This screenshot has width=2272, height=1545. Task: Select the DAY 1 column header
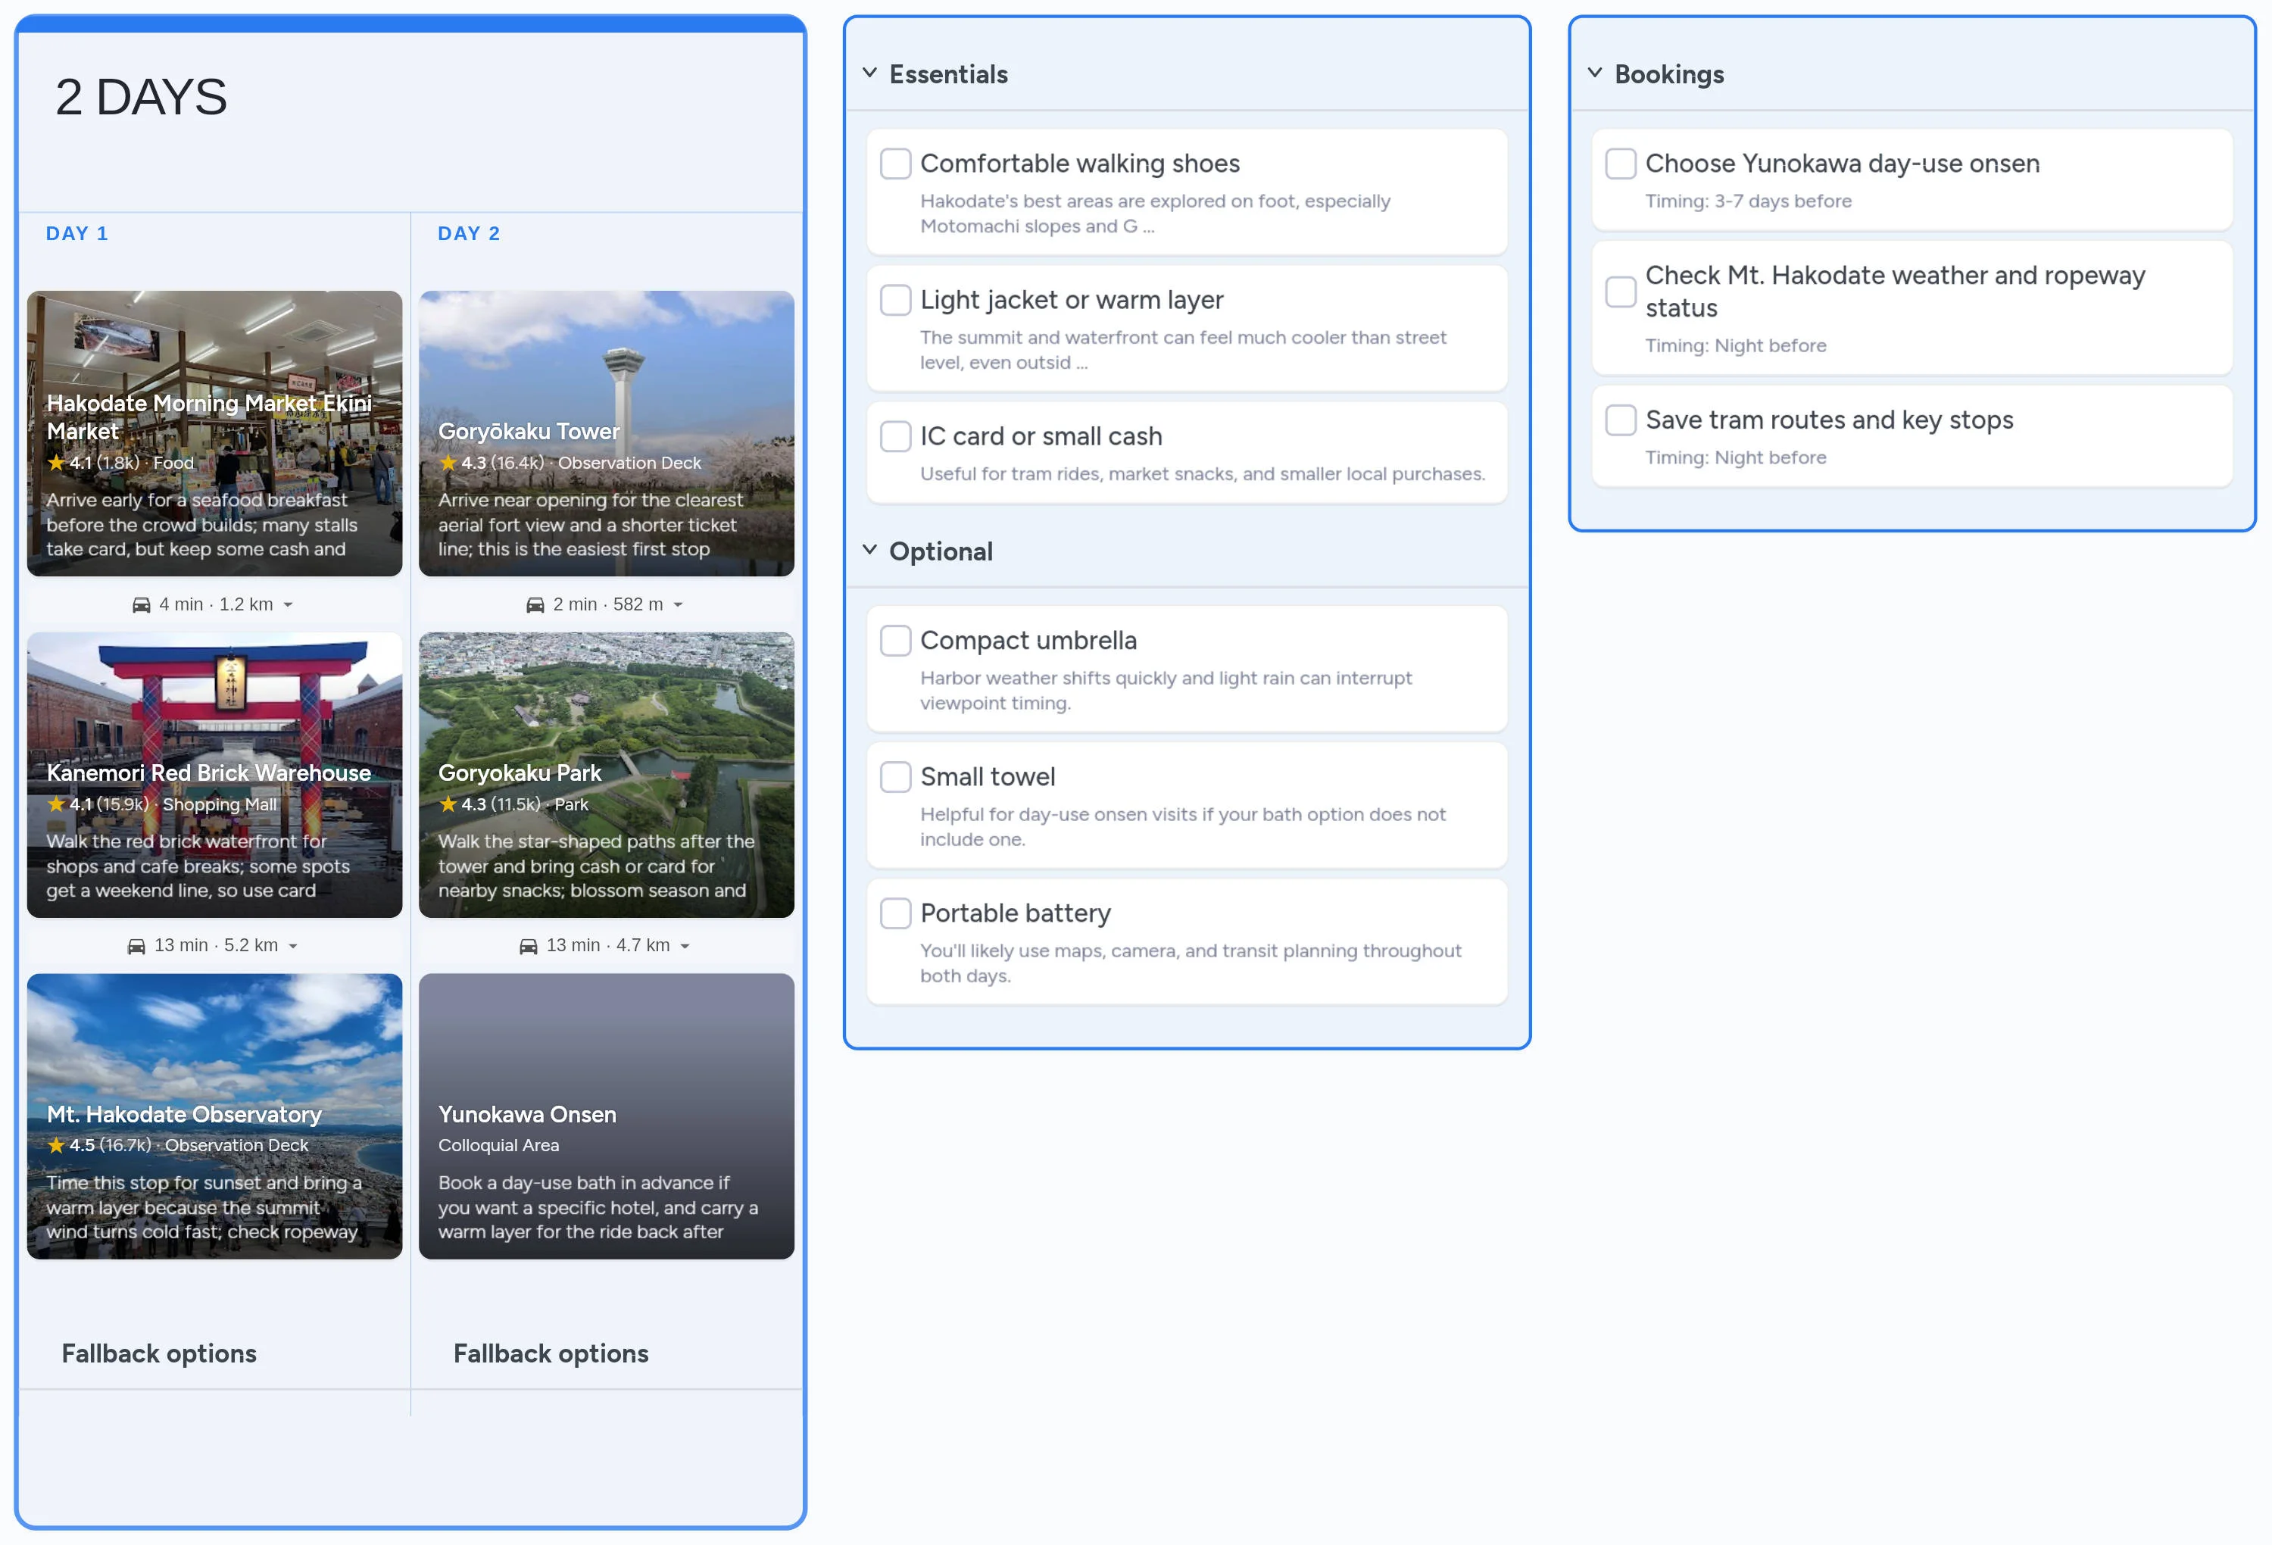coord(77,233)
